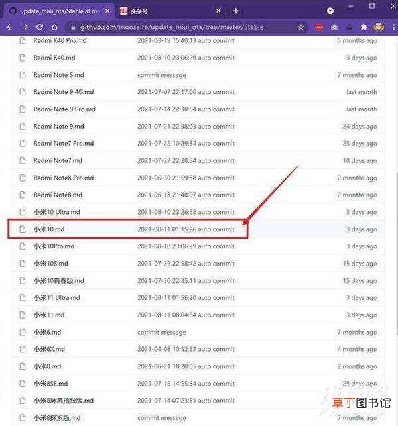This screenshot has width=398, height=426.
Task: Open Redmi Note 9 Pro.md file
Action: (x=64, y=109)
